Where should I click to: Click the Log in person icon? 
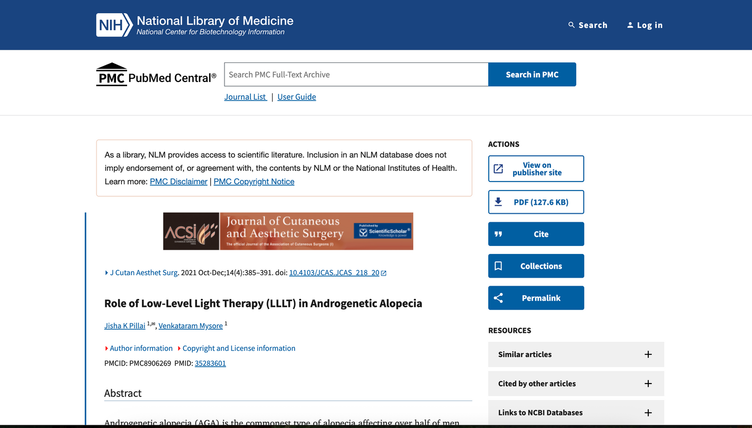coord(630,25)
